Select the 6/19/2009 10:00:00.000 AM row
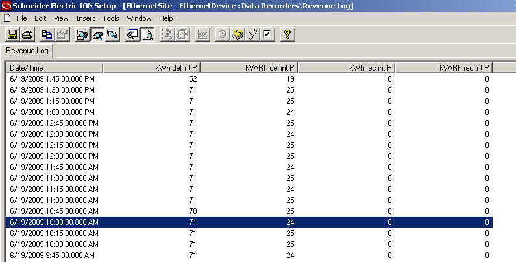Image resolution: width=516 pixels, height=262 pixels. 249,244
